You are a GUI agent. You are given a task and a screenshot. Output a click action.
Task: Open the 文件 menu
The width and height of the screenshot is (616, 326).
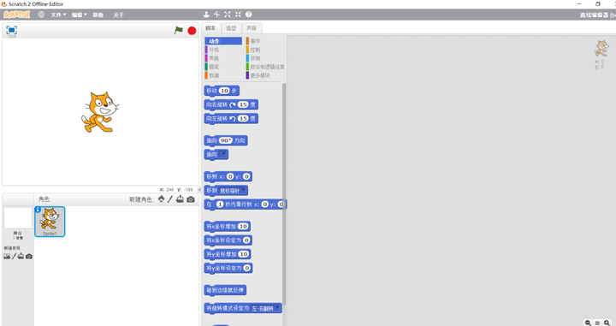click(x=58, y=15)
